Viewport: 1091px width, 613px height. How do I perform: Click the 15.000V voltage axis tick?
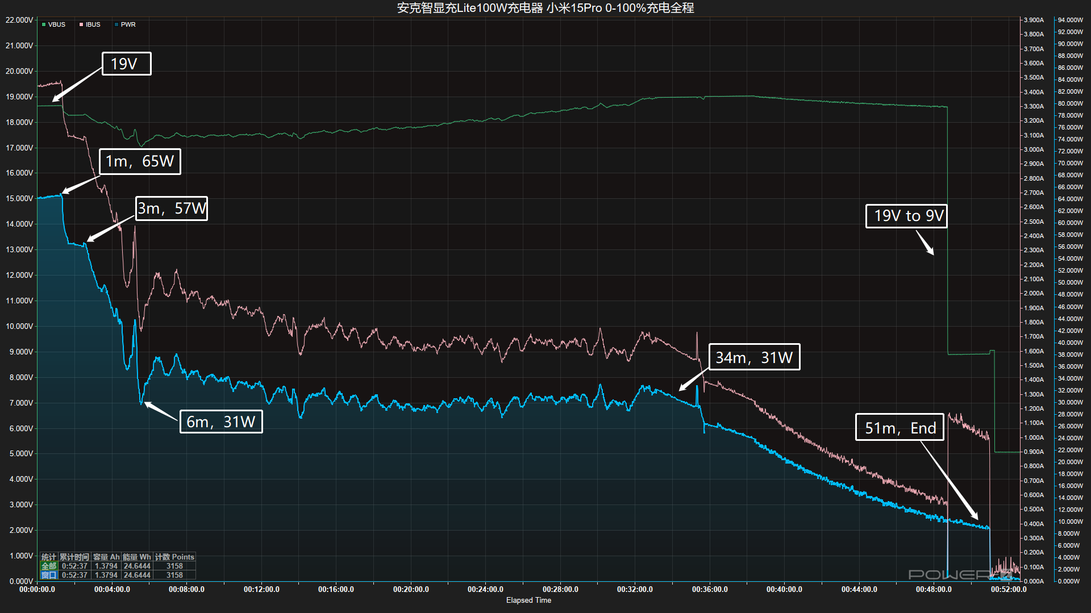point(19,198)
